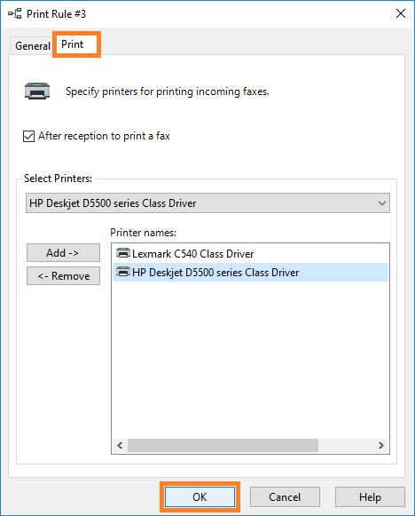Confirm with the OK button
The width and height of the screenshot is (415, 516).
click(200, 497)
